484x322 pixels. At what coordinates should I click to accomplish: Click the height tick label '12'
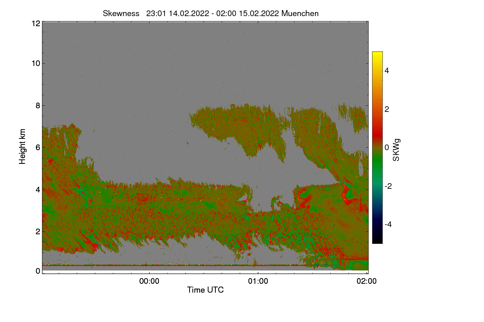click(x=35, y=23)
